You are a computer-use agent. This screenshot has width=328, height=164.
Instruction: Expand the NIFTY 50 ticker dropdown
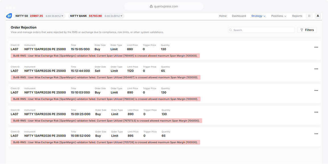(x=63, y=16)
